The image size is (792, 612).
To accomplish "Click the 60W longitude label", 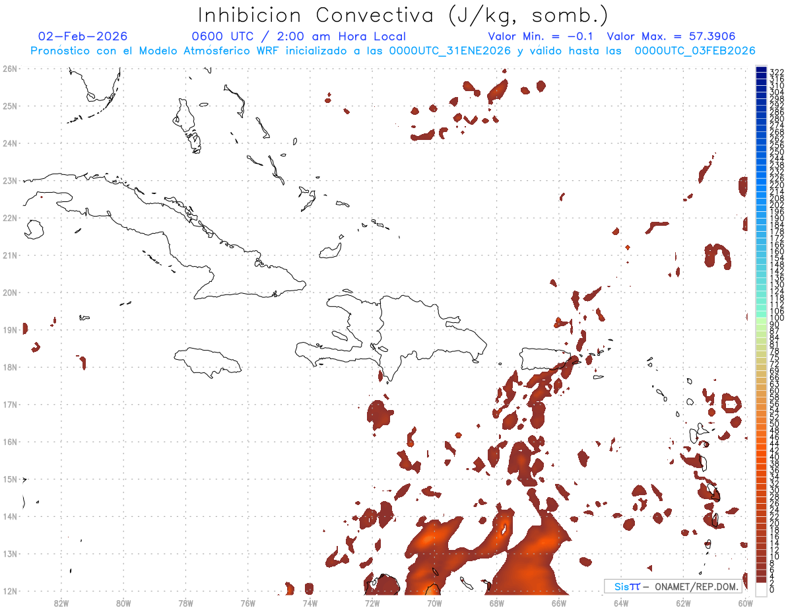I will [x=746, y=602].
